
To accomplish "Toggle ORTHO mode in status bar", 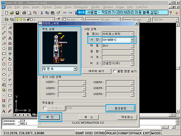I will (x=99, y=133).
